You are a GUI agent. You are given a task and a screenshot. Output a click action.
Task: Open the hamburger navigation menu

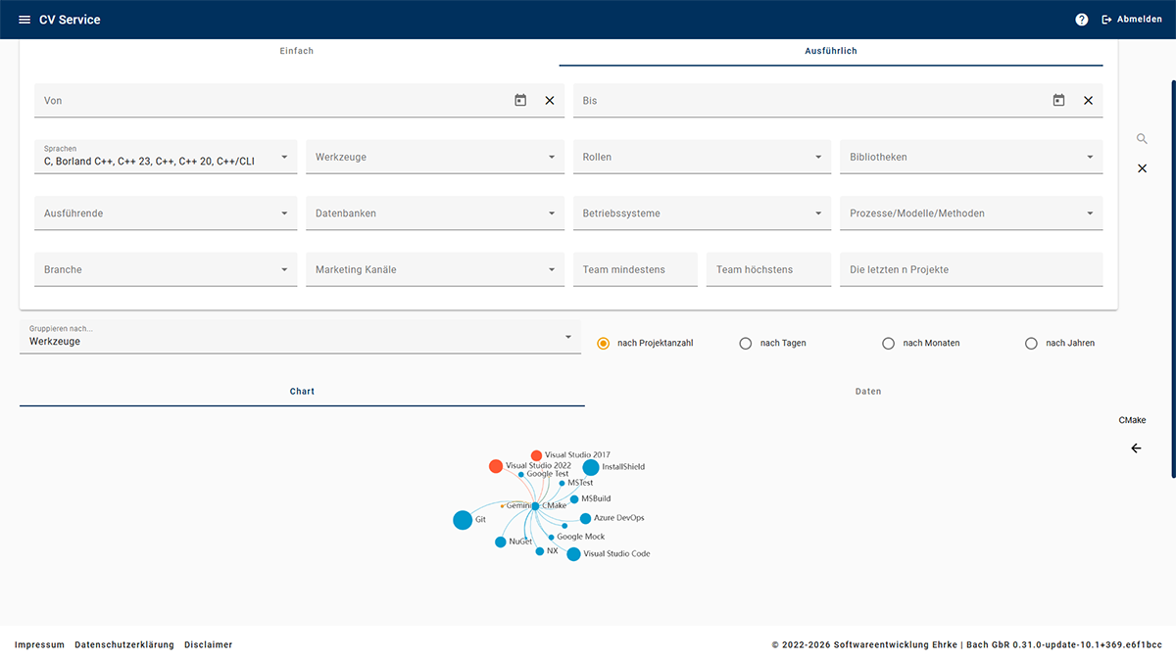24,20
